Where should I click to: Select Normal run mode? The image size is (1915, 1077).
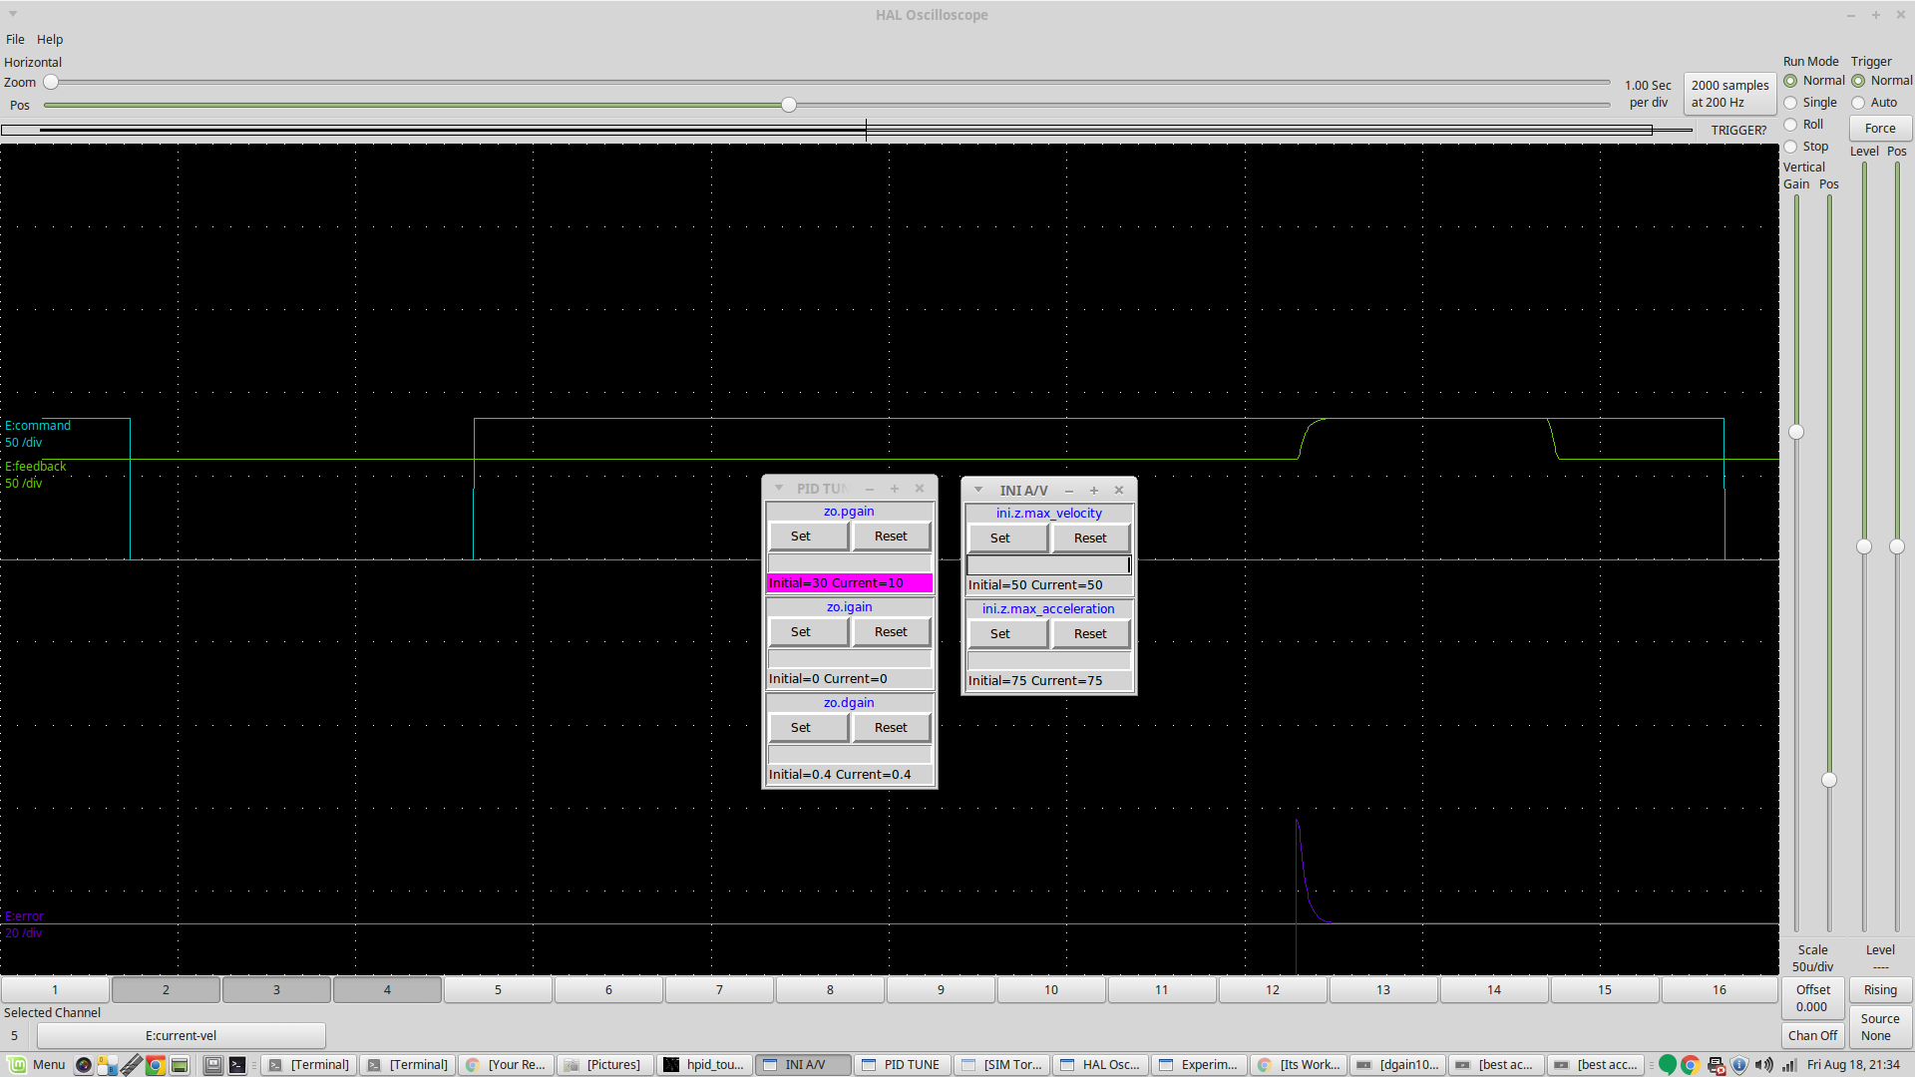(x=1814, y=81)
